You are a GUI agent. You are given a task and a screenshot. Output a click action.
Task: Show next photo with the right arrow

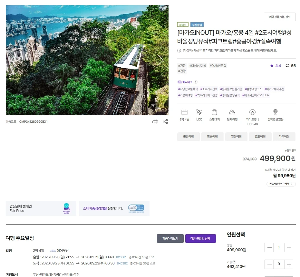160,60
